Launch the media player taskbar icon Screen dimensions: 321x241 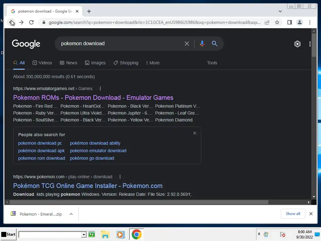point(121,234)
